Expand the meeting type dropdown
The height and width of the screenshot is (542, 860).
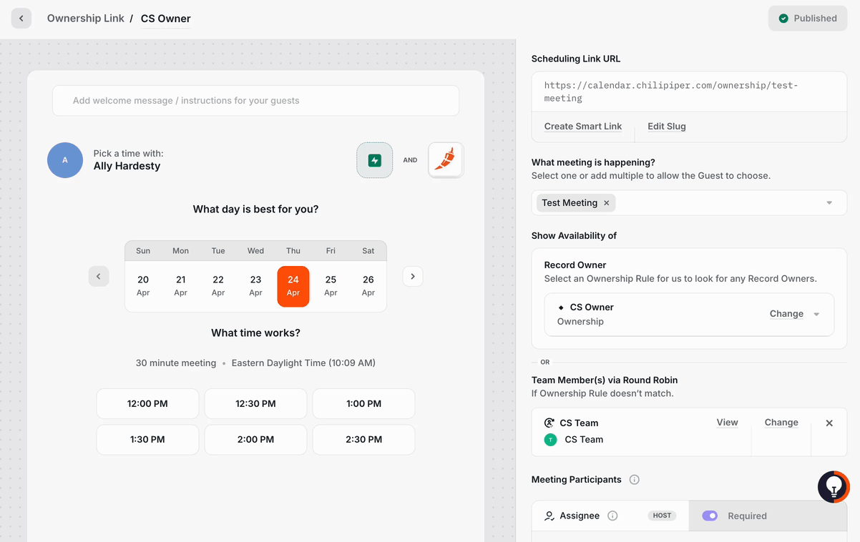pos(829,203)
